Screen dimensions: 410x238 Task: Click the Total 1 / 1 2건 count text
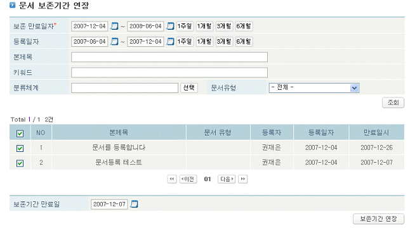tap(32, 120)
